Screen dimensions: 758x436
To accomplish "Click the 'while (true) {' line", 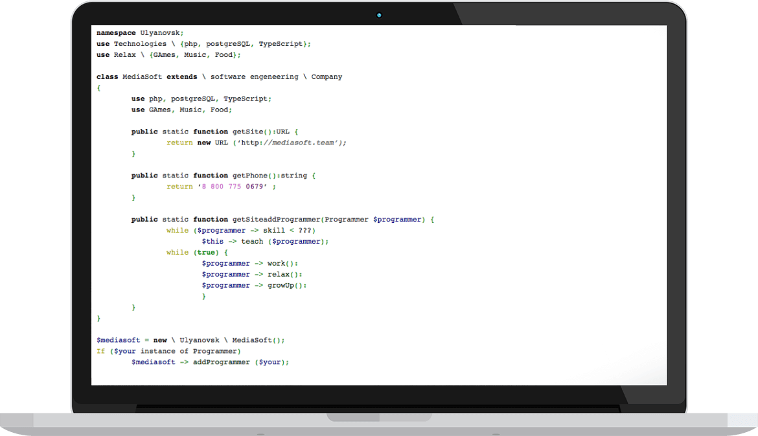I will coord(197,252).
